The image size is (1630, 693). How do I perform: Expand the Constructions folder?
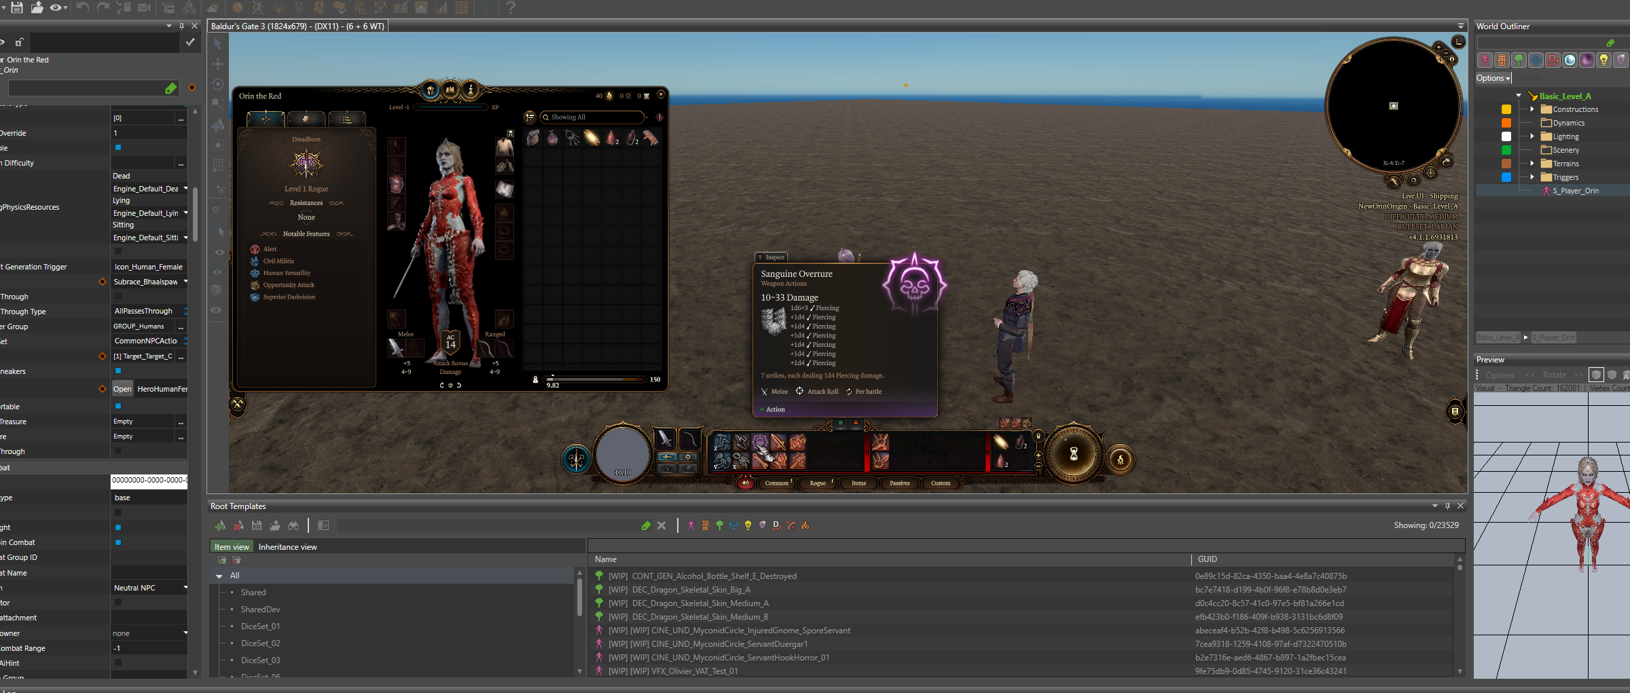click(1532, 109)
